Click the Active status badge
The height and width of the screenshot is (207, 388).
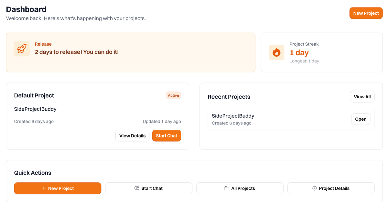(173, 95)
